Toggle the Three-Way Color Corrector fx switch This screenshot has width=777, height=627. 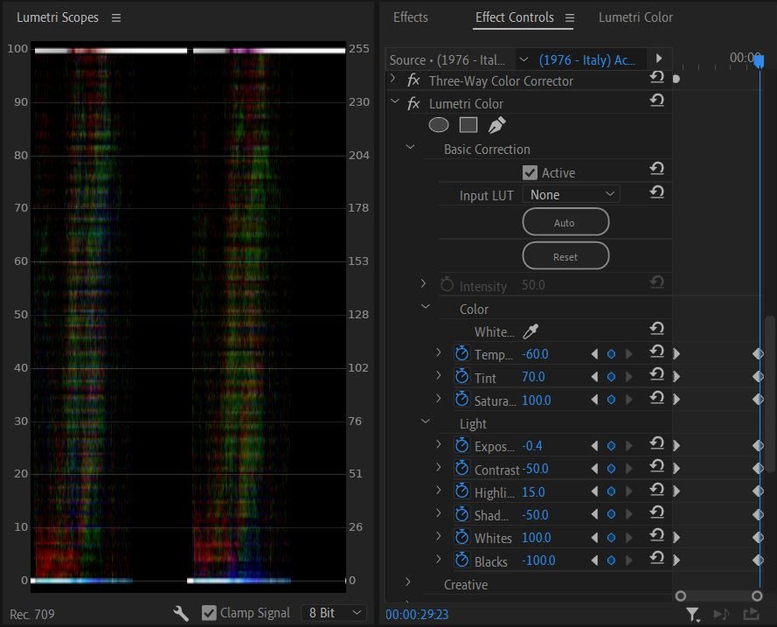point(413,80)
